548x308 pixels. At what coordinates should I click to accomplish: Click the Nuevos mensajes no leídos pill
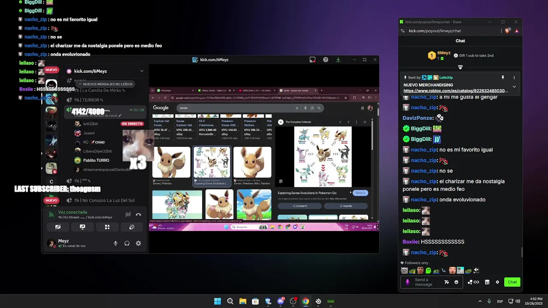coord(106,84)
